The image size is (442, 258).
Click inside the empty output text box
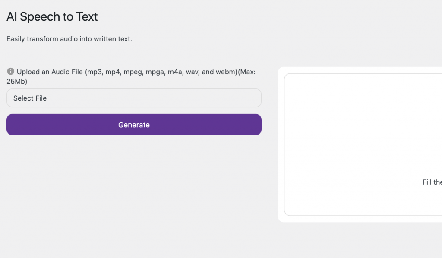[x=363, y=145]
